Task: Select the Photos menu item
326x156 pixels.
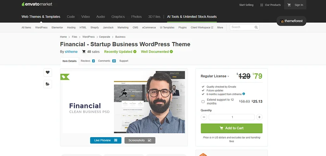Action: (x=137, y=17)
